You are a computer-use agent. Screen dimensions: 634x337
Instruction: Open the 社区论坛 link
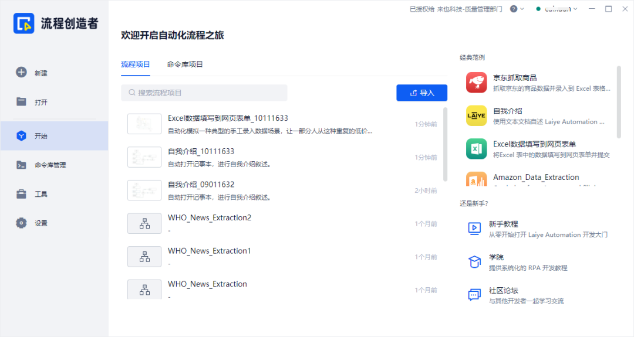(504, 290)
